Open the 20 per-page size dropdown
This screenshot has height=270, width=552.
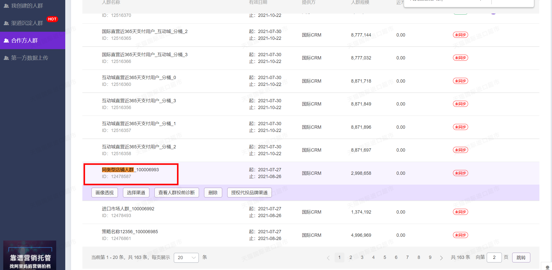pos(186,257)
